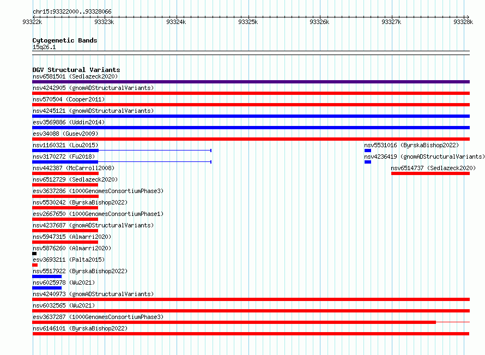
Task: Click the blue esv3569886 variant bar
Action: click(251, 128)
